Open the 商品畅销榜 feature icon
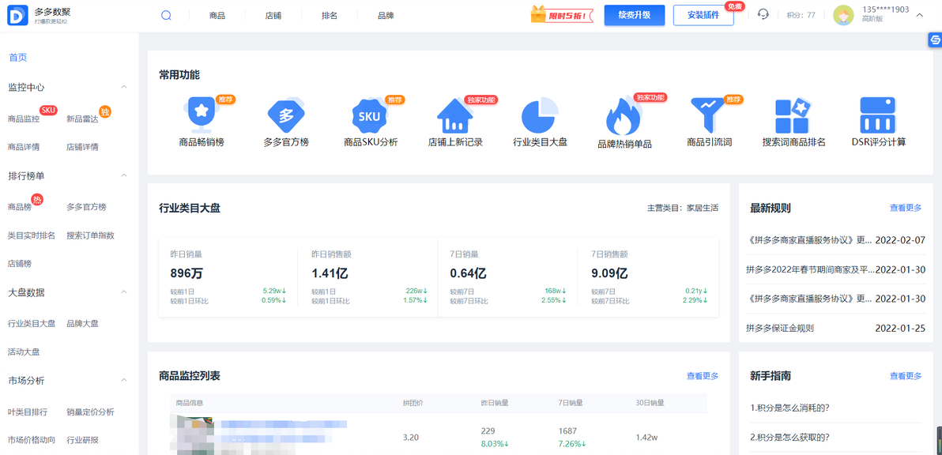 pyautogui.click(x=202, y=115)
